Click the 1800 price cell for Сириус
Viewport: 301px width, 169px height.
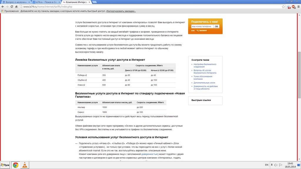point(104,112)
